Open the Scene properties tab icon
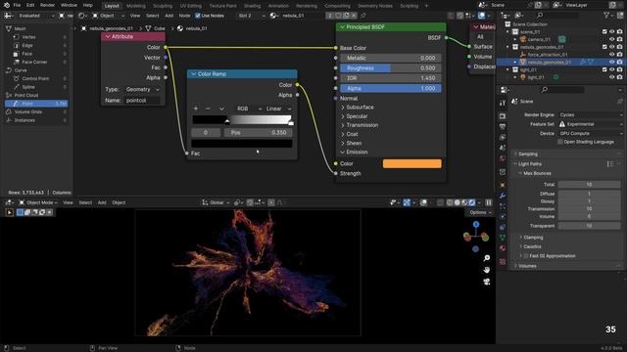 [x=503, y=148]
